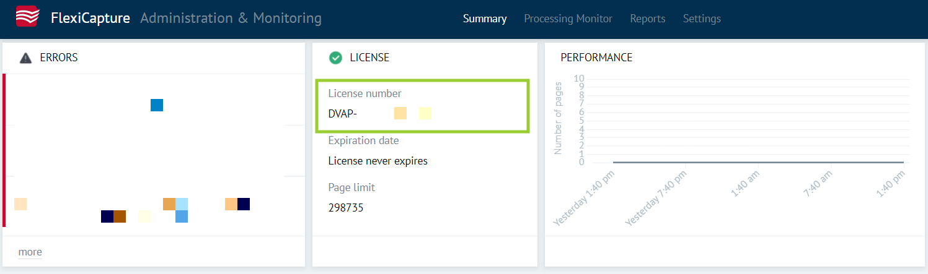Open the Summary tab
This screenshot has width=928, height=274.
pyautogui.click(x=485, y=19)
